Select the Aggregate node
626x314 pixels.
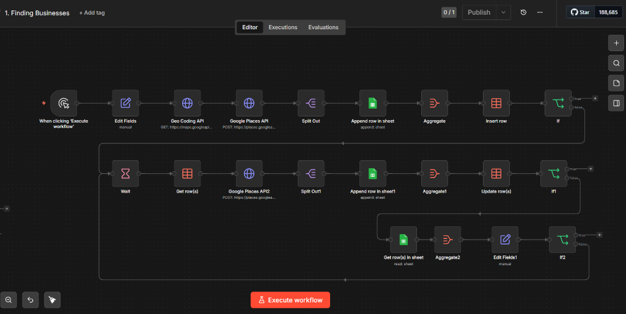[x=435, y=103]
